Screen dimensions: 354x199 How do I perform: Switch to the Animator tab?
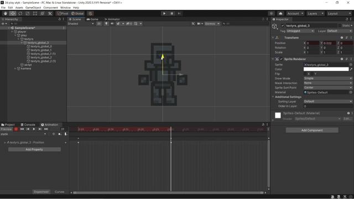(x=112, y=19)
